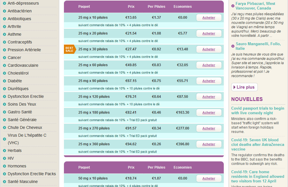Purchase the 25 mg x 90 pilules pack
Viewport: 288px width, 187px height.
[209, 81]
